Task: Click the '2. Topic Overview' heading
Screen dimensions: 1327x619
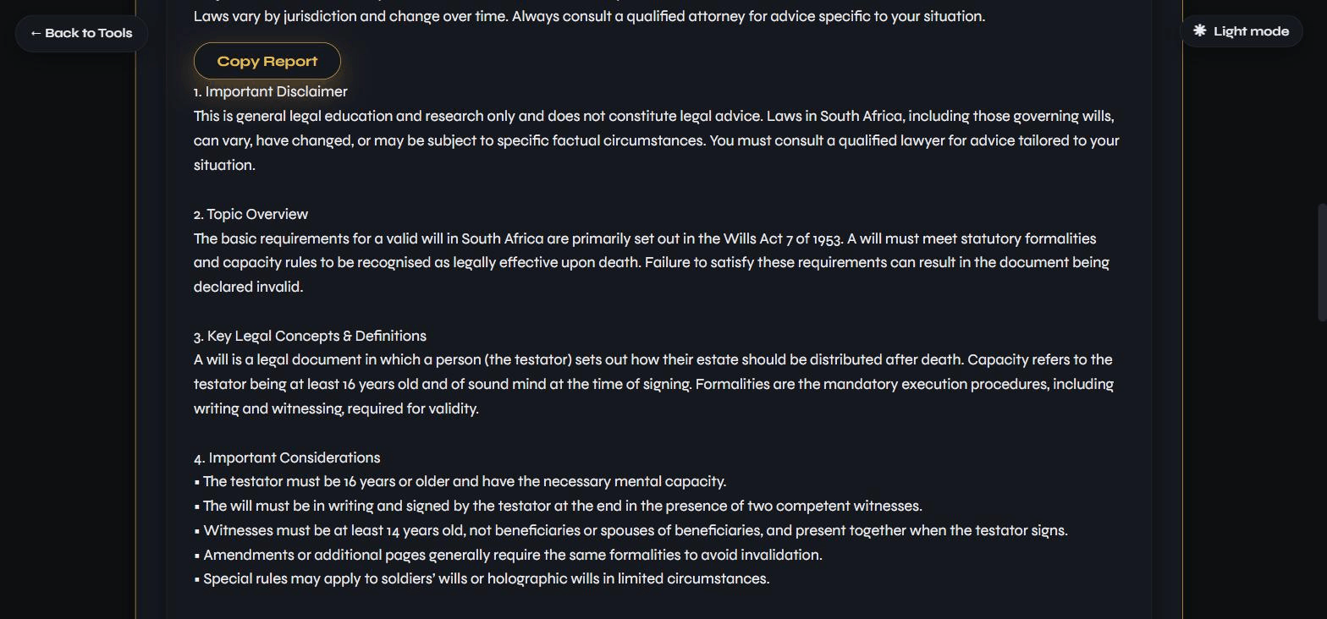Action: click(251, 214)
